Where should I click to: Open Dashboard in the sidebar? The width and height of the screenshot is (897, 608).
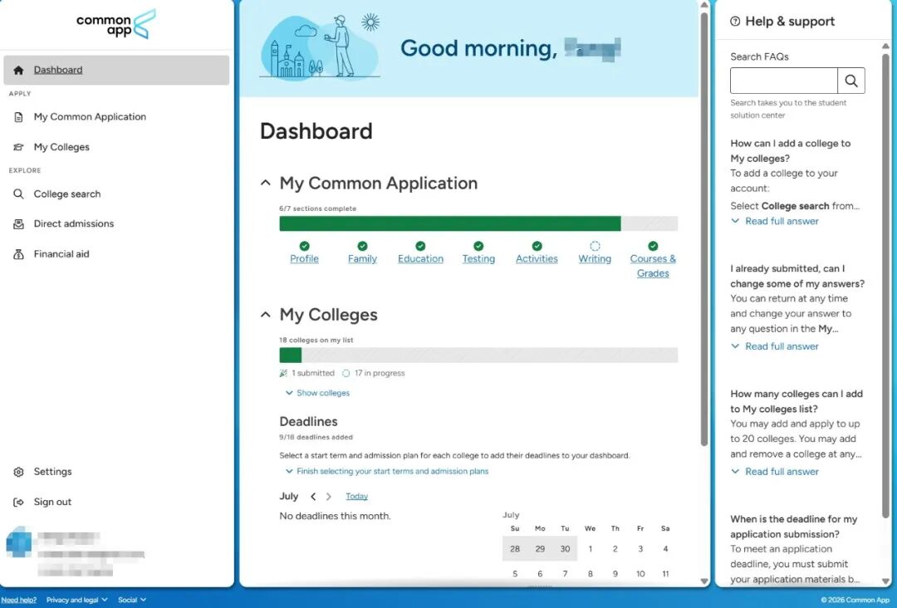point(116,70)
